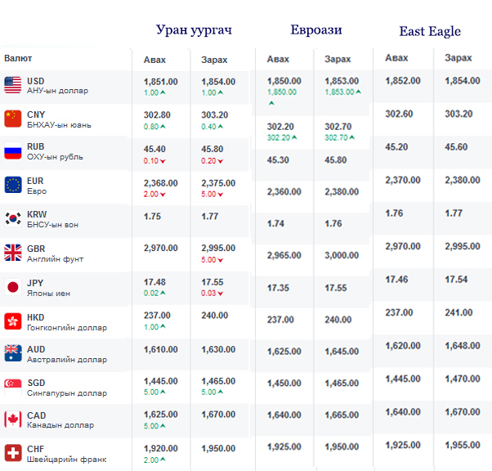Image resolution: width=492 pixels, height=471 pixels.
Task: Select the South Korea flag for KRW
Action: click(x=12, y=218)
